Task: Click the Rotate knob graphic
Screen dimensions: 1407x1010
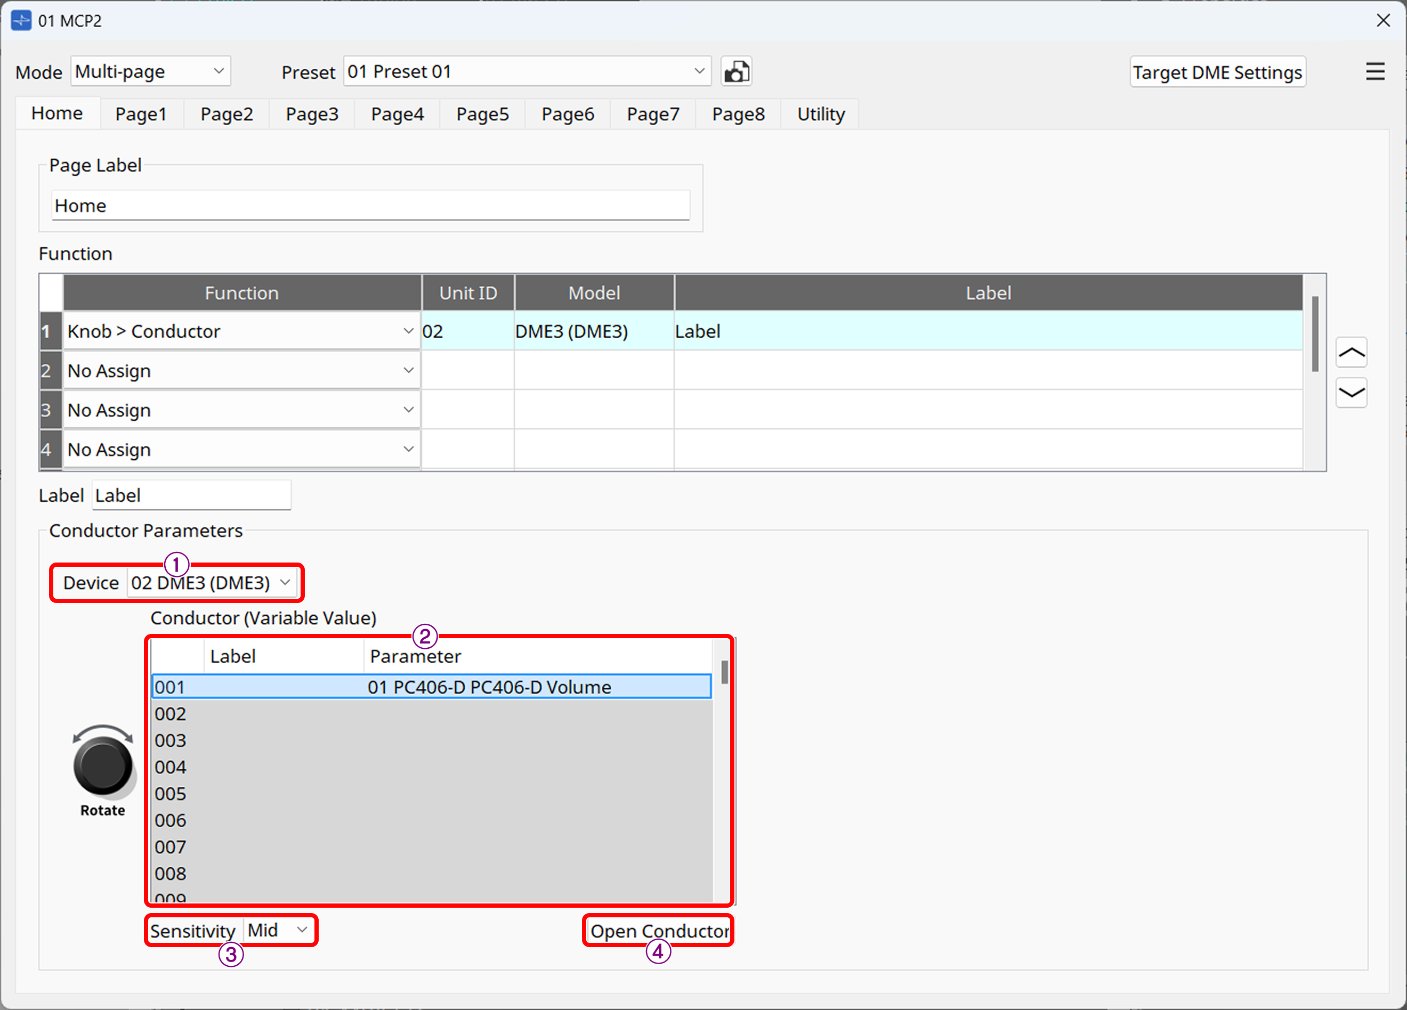Action: coord(102,767)
